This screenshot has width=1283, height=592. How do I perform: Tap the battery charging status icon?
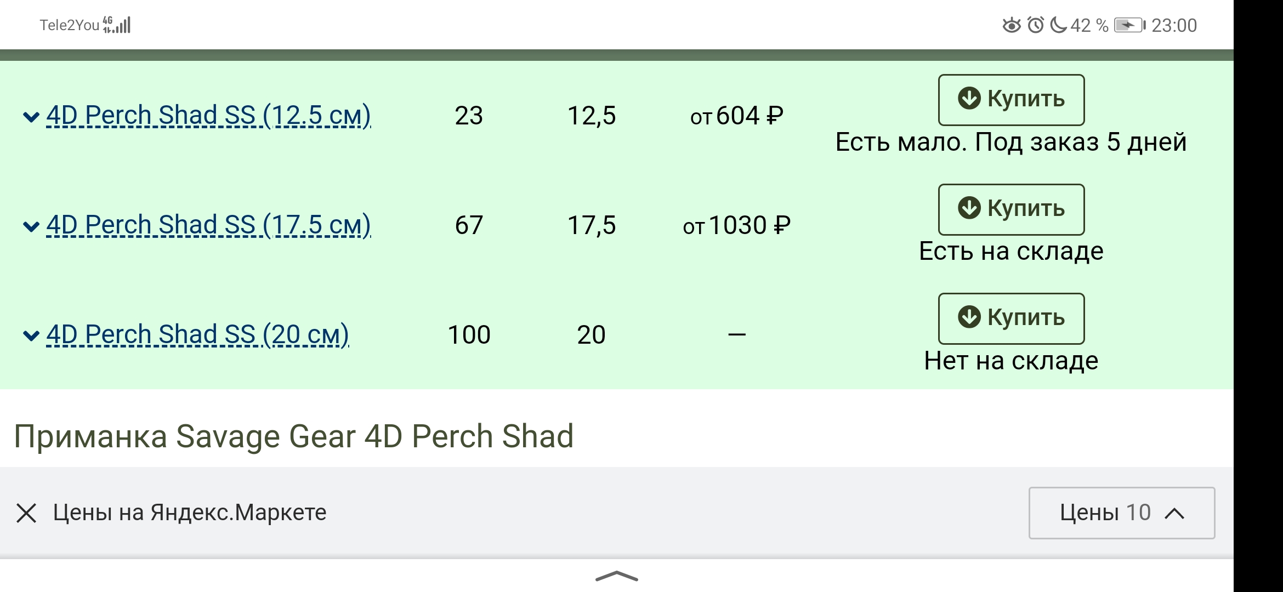(1129, 25)
